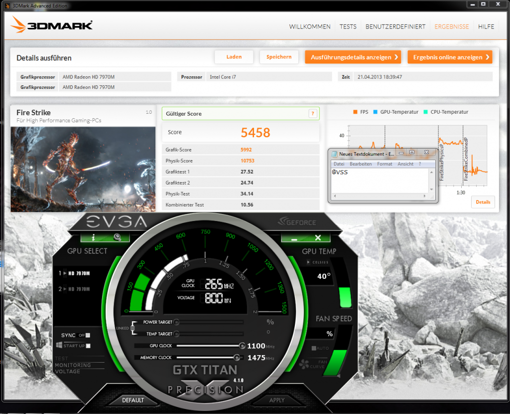Click the APPLY button in EVGA Precision

[x=277, y=400]
